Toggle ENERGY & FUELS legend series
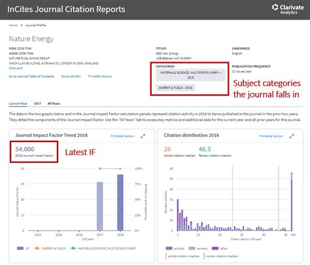 pos(50,248)
